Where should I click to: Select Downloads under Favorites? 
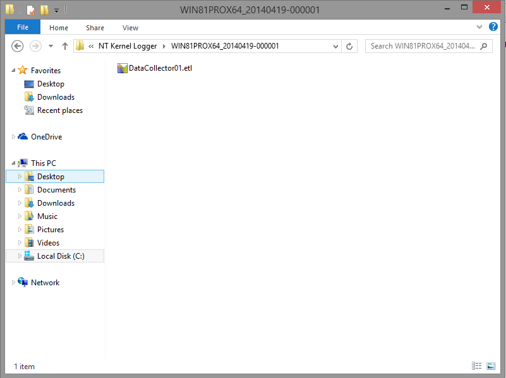coord(56,97)
